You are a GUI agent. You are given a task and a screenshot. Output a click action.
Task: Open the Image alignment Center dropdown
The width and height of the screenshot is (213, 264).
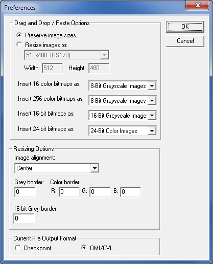(57, 168)
